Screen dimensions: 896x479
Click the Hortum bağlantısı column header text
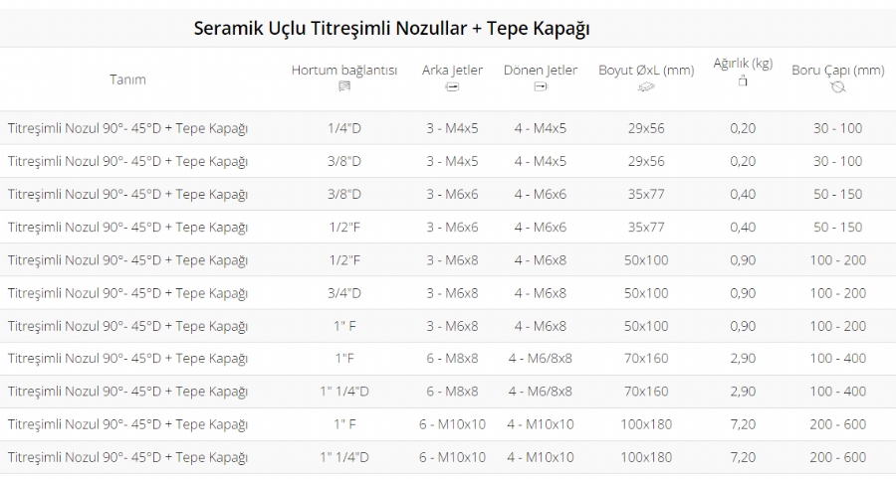tap(344, 71)
